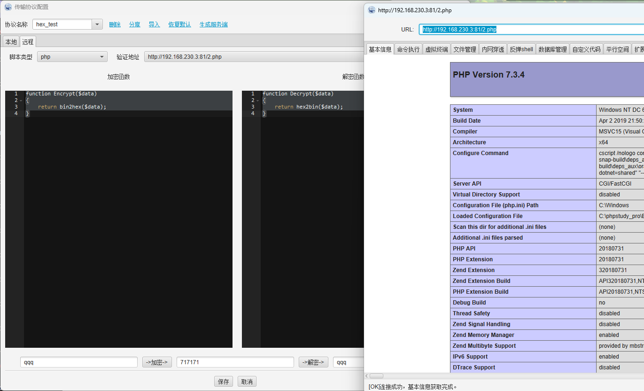选择 本地 配置标签页
The image size is (644, 391).
(10, 41)
